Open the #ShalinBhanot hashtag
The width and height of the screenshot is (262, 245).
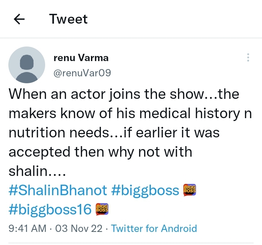58,190
